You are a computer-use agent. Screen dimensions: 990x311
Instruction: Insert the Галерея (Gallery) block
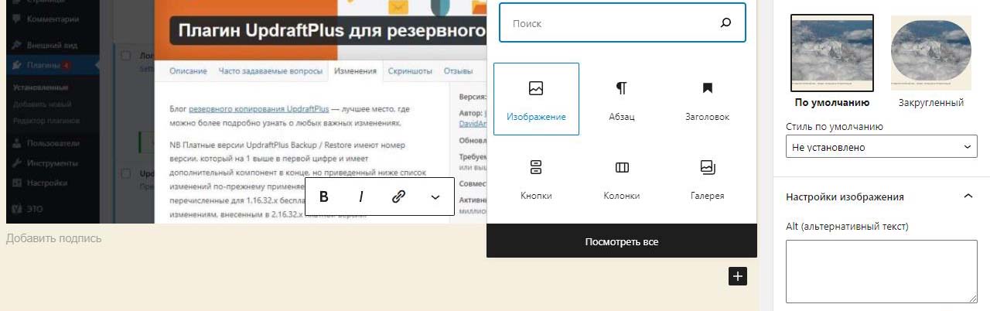(x=707, y=179)
